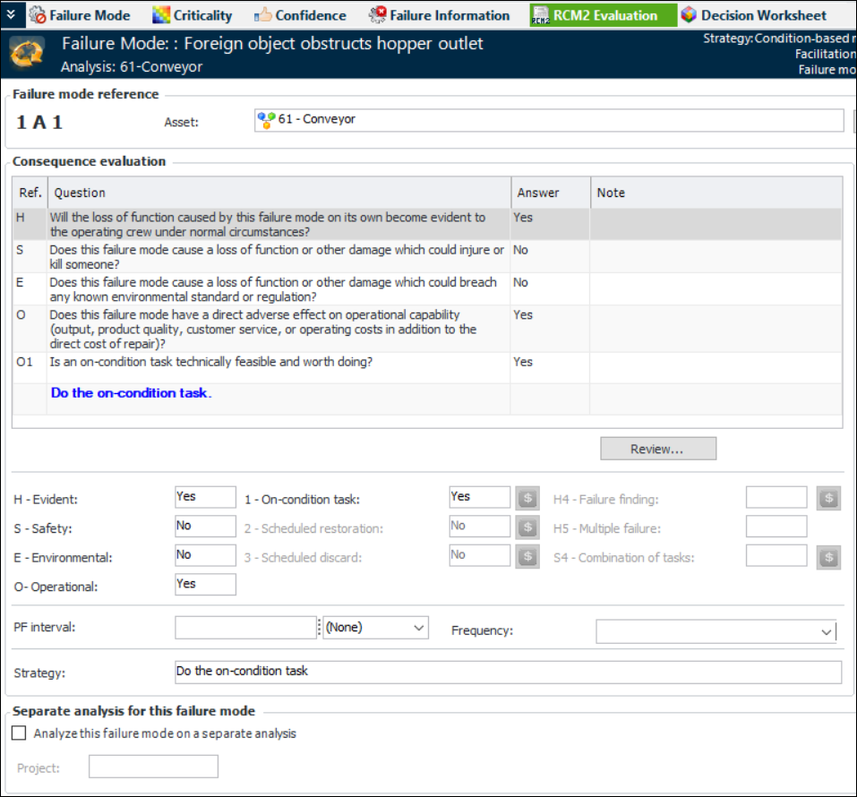Select the E question row about environmental standard
This screenshot has height=797, width=857.
(x=427, y=288)
